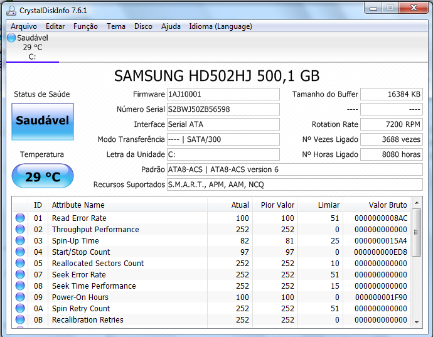Click the Saudável health status button
This screenshot has height=337, width=433.
point(43,121)
